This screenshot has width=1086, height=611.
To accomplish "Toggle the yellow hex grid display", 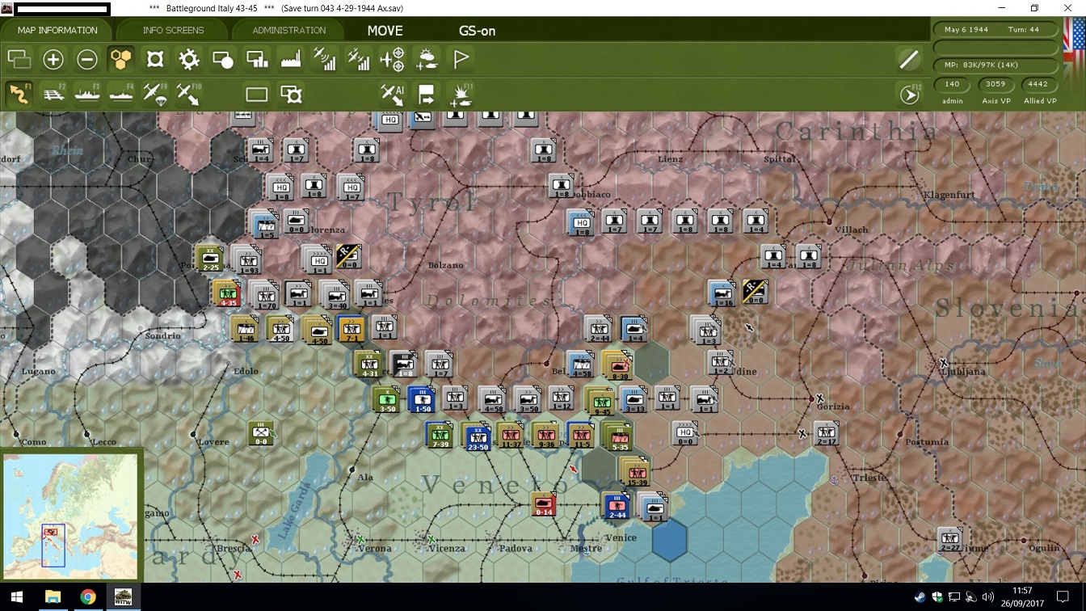I will tap(120, 59).
